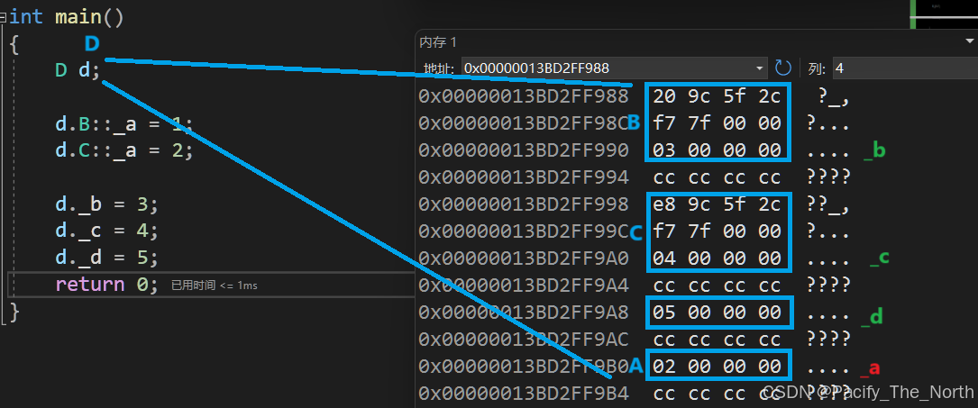
Task: Click memory row address 0x00000013BD2FF998
Action: (524, 204)
